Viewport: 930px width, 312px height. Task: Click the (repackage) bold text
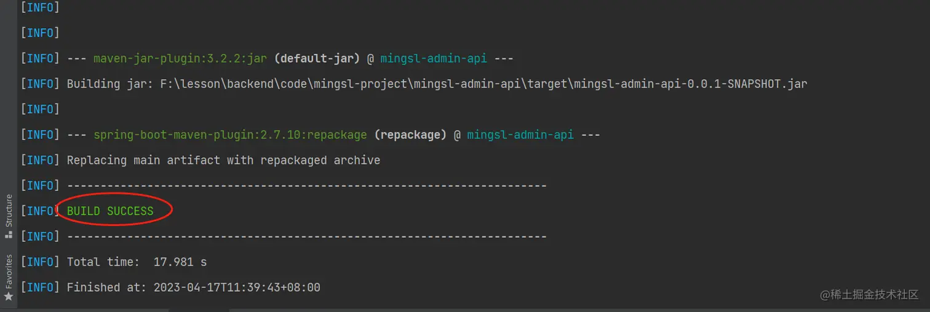(410, 135)
